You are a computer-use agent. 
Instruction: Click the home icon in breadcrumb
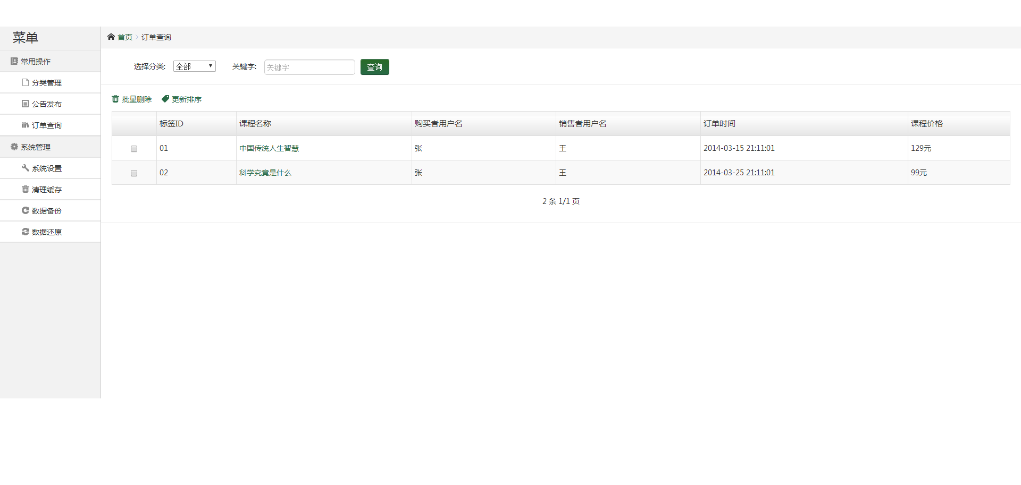(111, 37)
